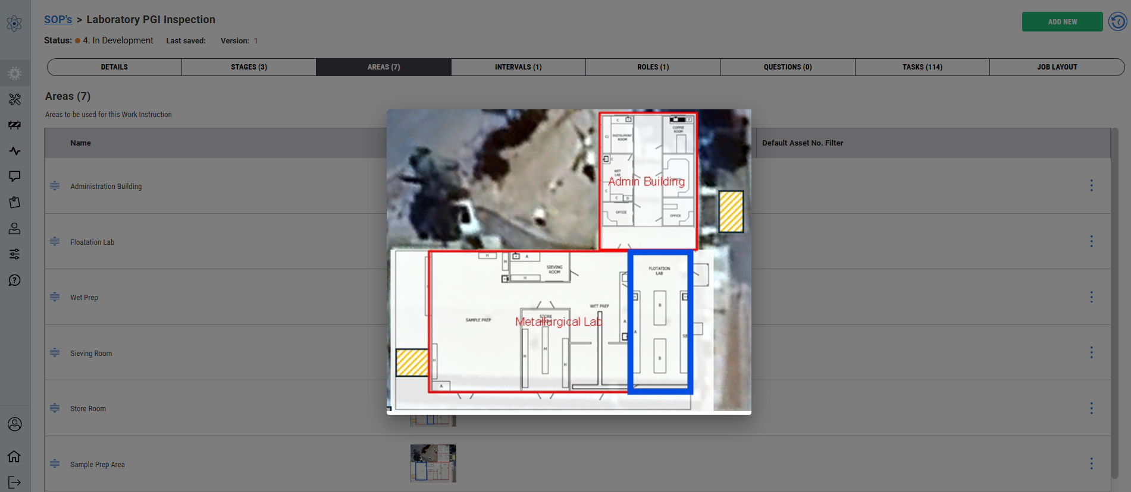
Task: Switch to the Details tab
Action: (114, 67)
